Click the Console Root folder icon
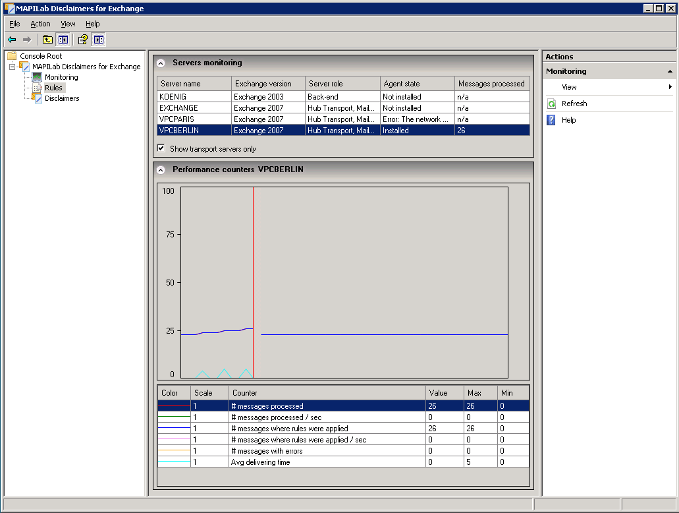 [x=12, y=56]
